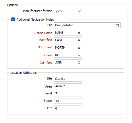Screen dimensions: 132x123
Task: Click the NAME Round Name field
Action: (x=66, y=33)
